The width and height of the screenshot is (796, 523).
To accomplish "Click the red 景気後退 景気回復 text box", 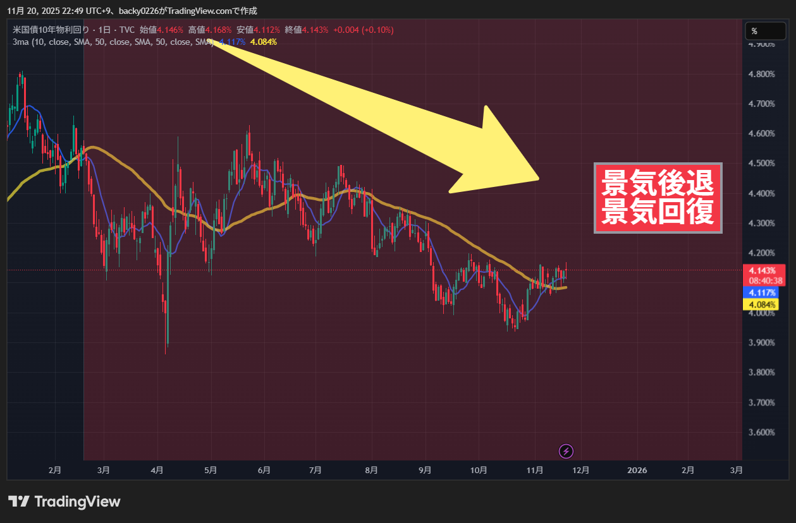I will pyautogui.click(x=658, y=198).
